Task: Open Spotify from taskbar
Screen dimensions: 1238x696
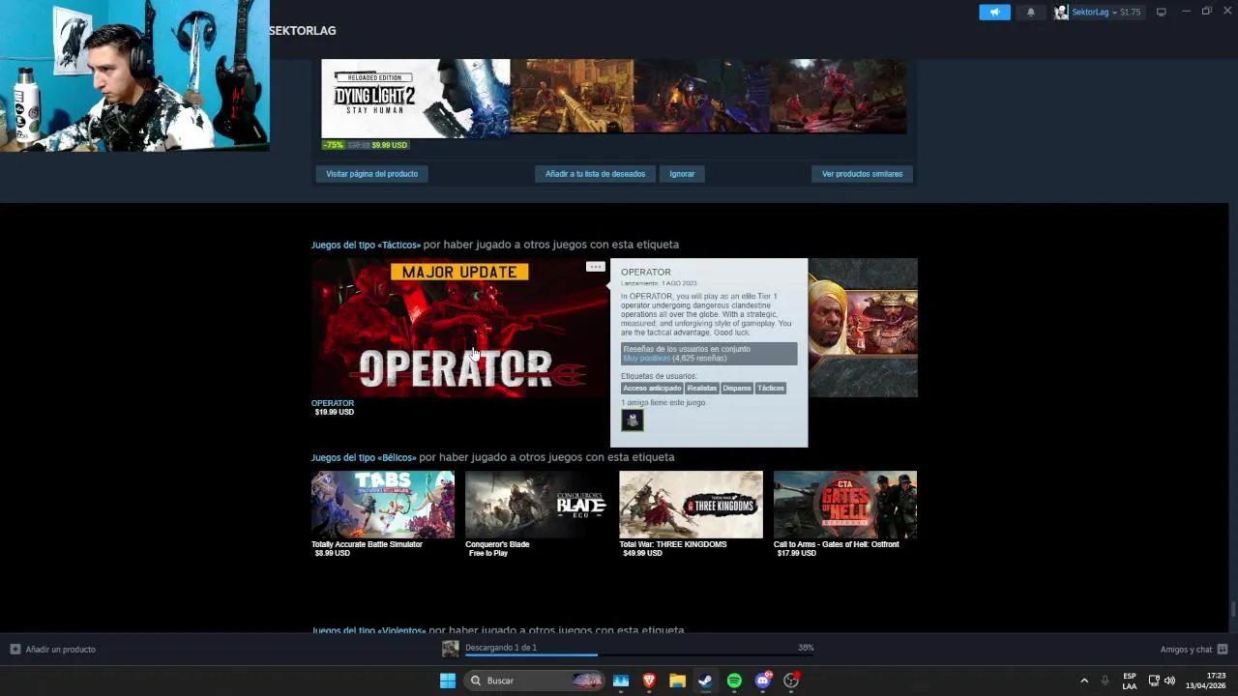Action: (734, 681)
